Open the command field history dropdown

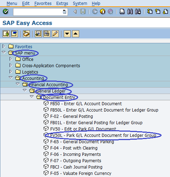[x=64, y=12]
